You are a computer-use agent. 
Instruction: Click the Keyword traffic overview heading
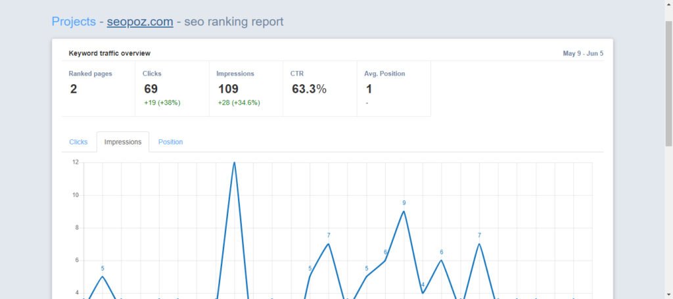109,53
